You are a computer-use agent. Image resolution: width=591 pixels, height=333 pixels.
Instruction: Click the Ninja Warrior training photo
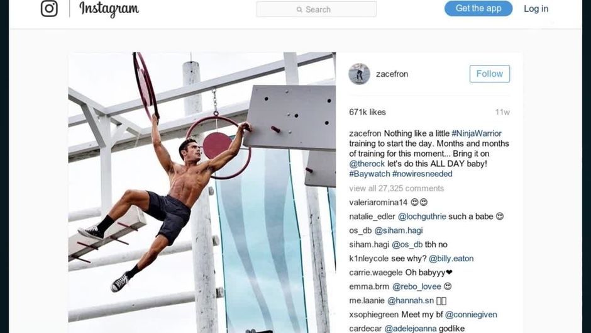coord(202,193)
